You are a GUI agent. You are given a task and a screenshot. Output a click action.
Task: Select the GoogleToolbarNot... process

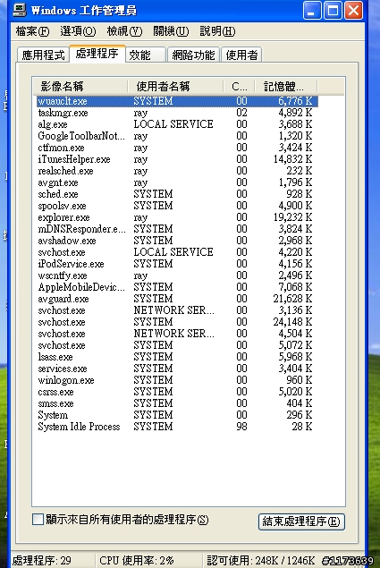point(177,136)
